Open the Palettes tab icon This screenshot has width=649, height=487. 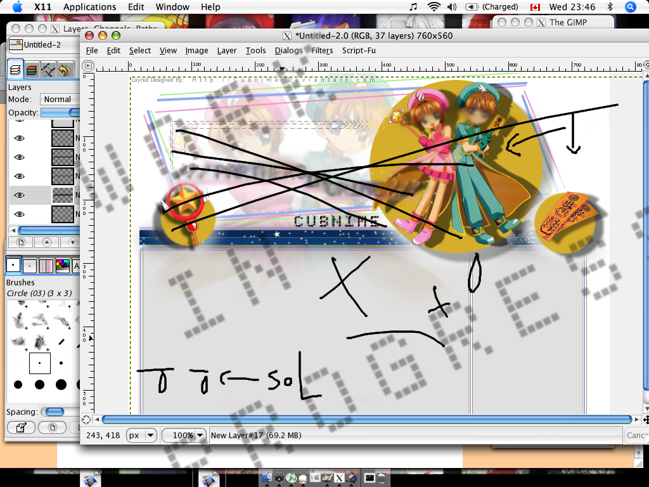click(x=63, y=266)
